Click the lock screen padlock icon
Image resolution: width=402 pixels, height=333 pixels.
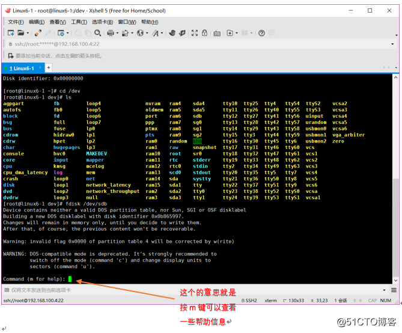pos(204,33)
